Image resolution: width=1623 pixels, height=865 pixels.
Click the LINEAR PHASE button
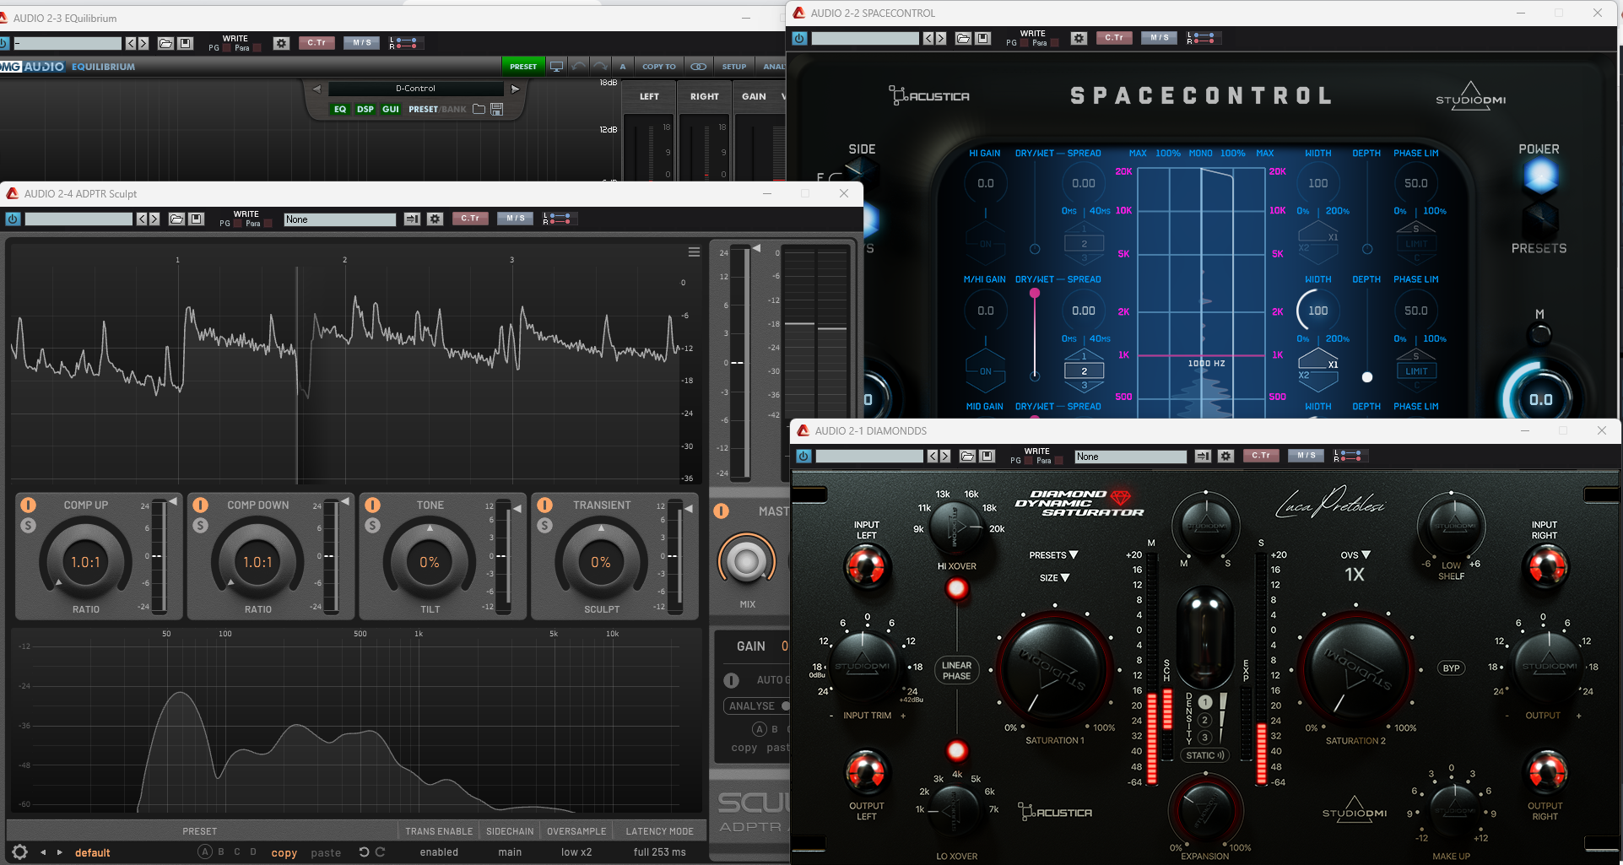coord(956,670)
